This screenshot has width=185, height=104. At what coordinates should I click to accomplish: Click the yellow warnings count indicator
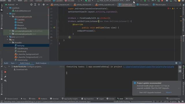point(173,8)
